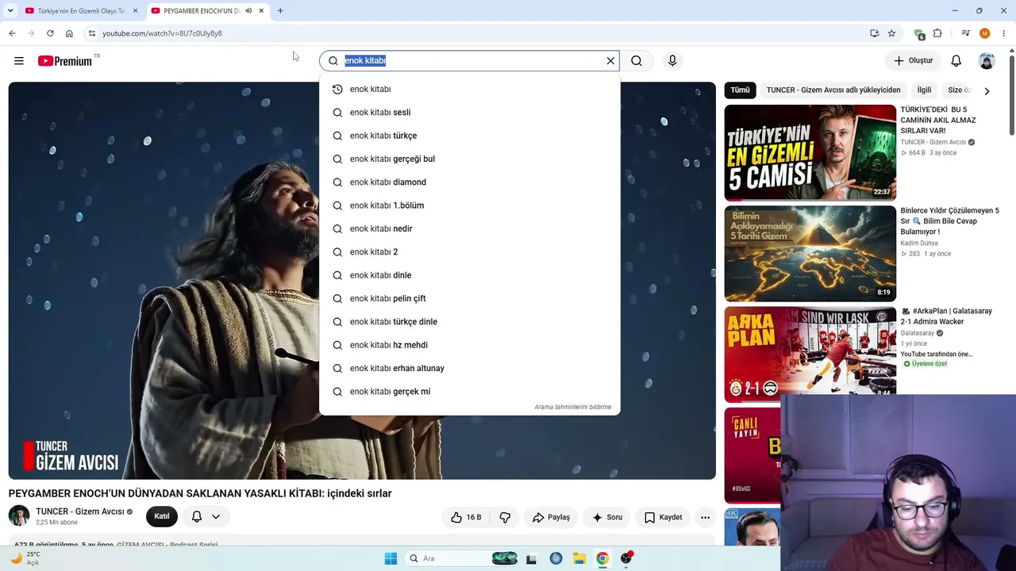Open the pyramid '5 Tarihi Gizem' thumbnail
Viewport: 1016px width, 571px height.
[810, 254]
